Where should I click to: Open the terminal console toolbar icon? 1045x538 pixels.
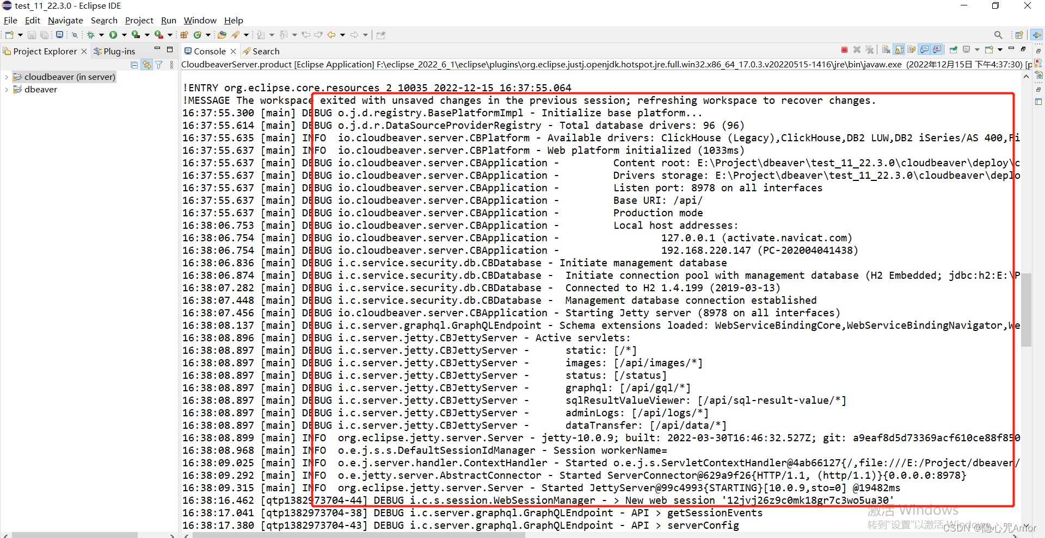(x=59, y=35)
